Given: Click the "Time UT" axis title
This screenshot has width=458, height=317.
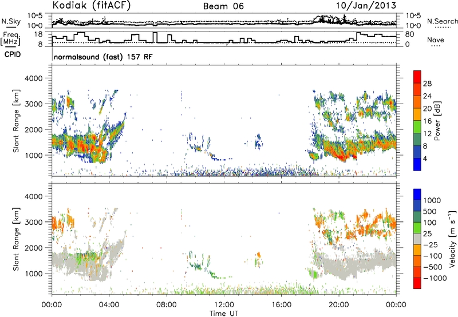Looking at the screenshot, I should (x=224, y=314).
